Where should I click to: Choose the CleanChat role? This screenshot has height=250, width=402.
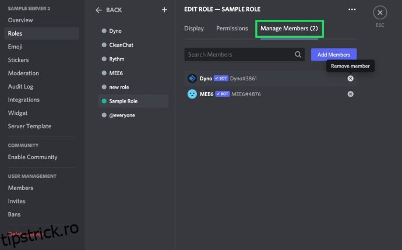coord(121,45)
